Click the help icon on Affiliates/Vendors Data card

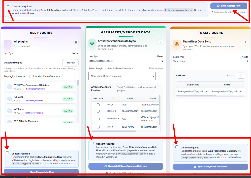161,42
